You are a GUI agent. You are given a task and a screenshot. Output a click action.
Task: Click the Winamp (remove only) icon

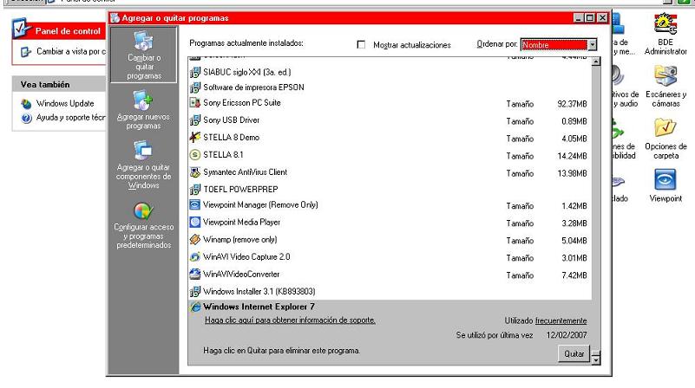click(x=194, y=239)
